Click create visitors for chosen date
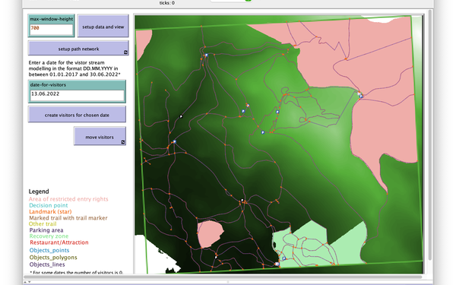 pyautogui.click(x=77, y=114)
